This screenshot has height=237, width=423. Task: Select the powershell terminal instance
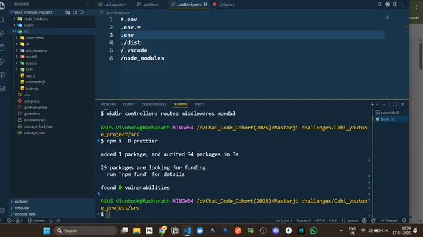(391, 113)
